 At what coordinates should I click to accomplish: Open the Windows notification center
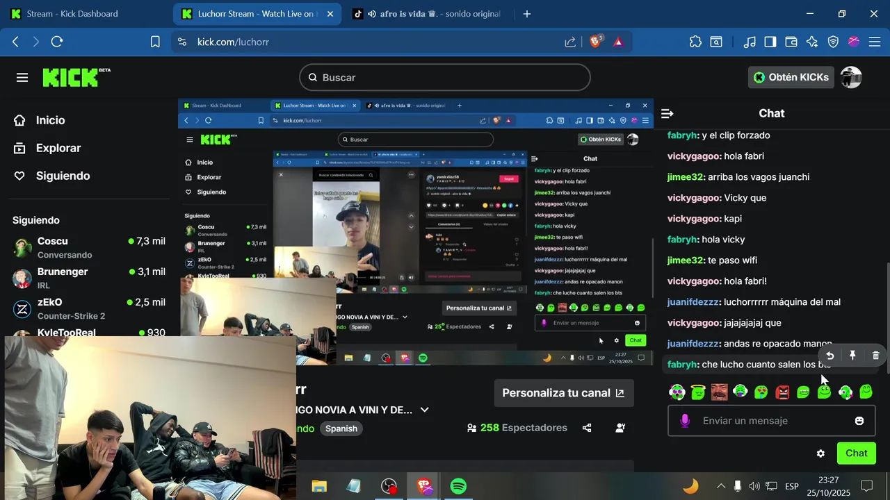coord(867,486)
